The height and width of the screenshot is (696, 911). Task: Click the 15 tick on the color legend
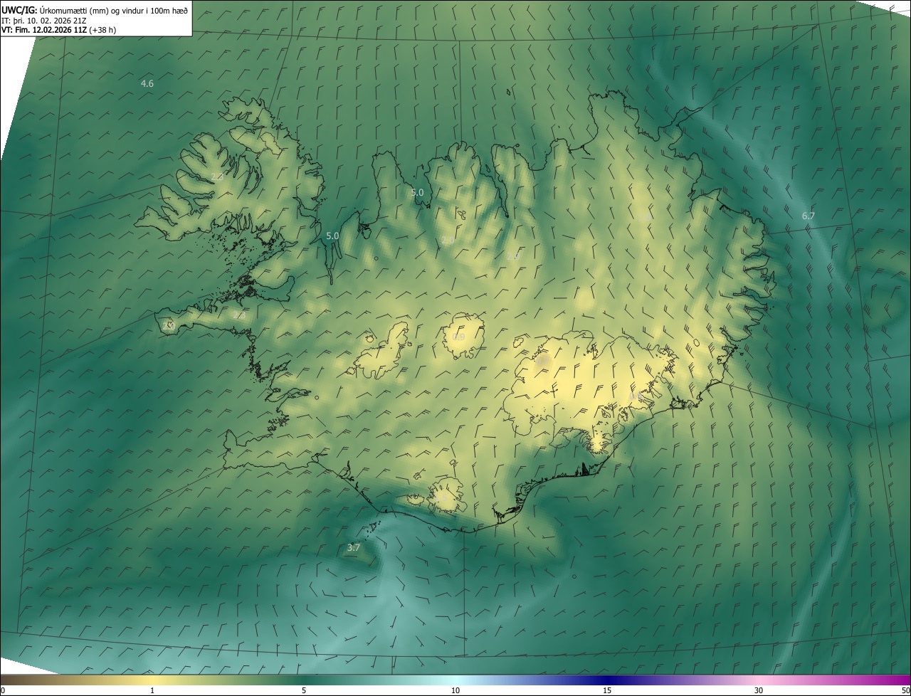[x=607, y=690]
